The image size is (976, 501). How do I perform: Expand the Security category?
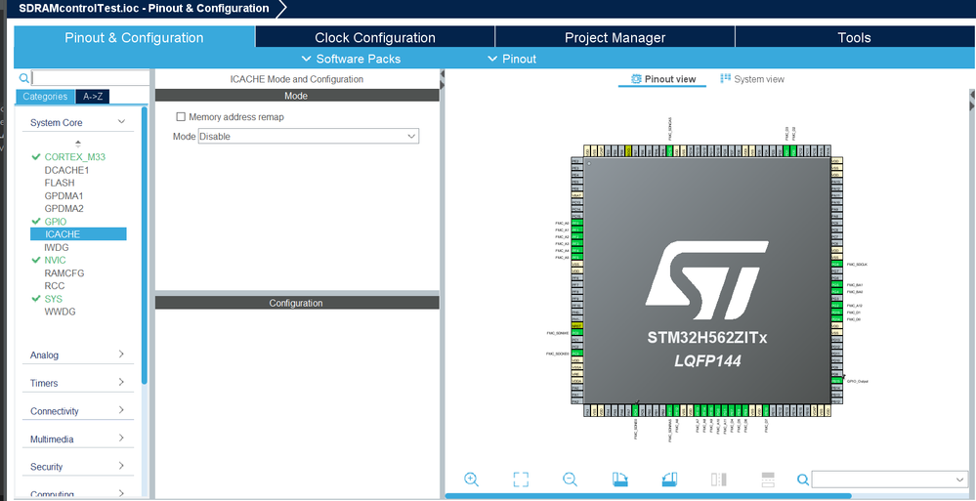point(121,466)
